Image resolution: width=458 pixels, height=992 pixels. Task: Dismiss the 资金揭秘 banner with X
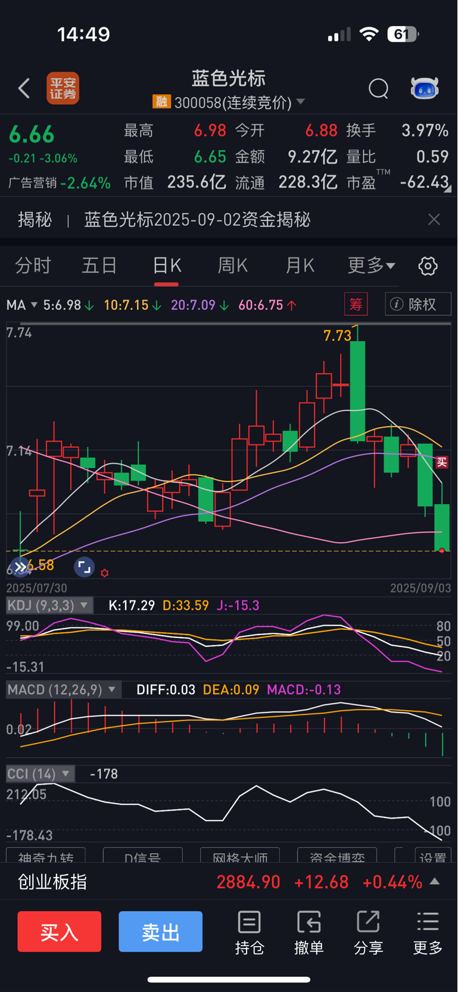(x=434, y=219)
